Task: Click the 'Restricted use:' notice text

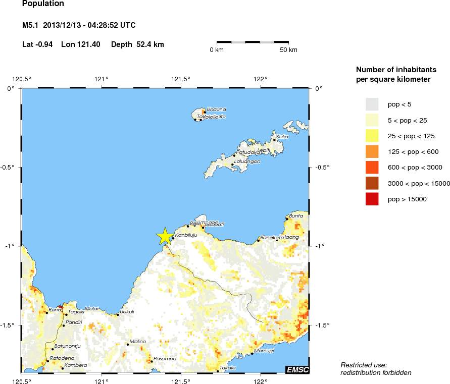Action: [364, 365]
